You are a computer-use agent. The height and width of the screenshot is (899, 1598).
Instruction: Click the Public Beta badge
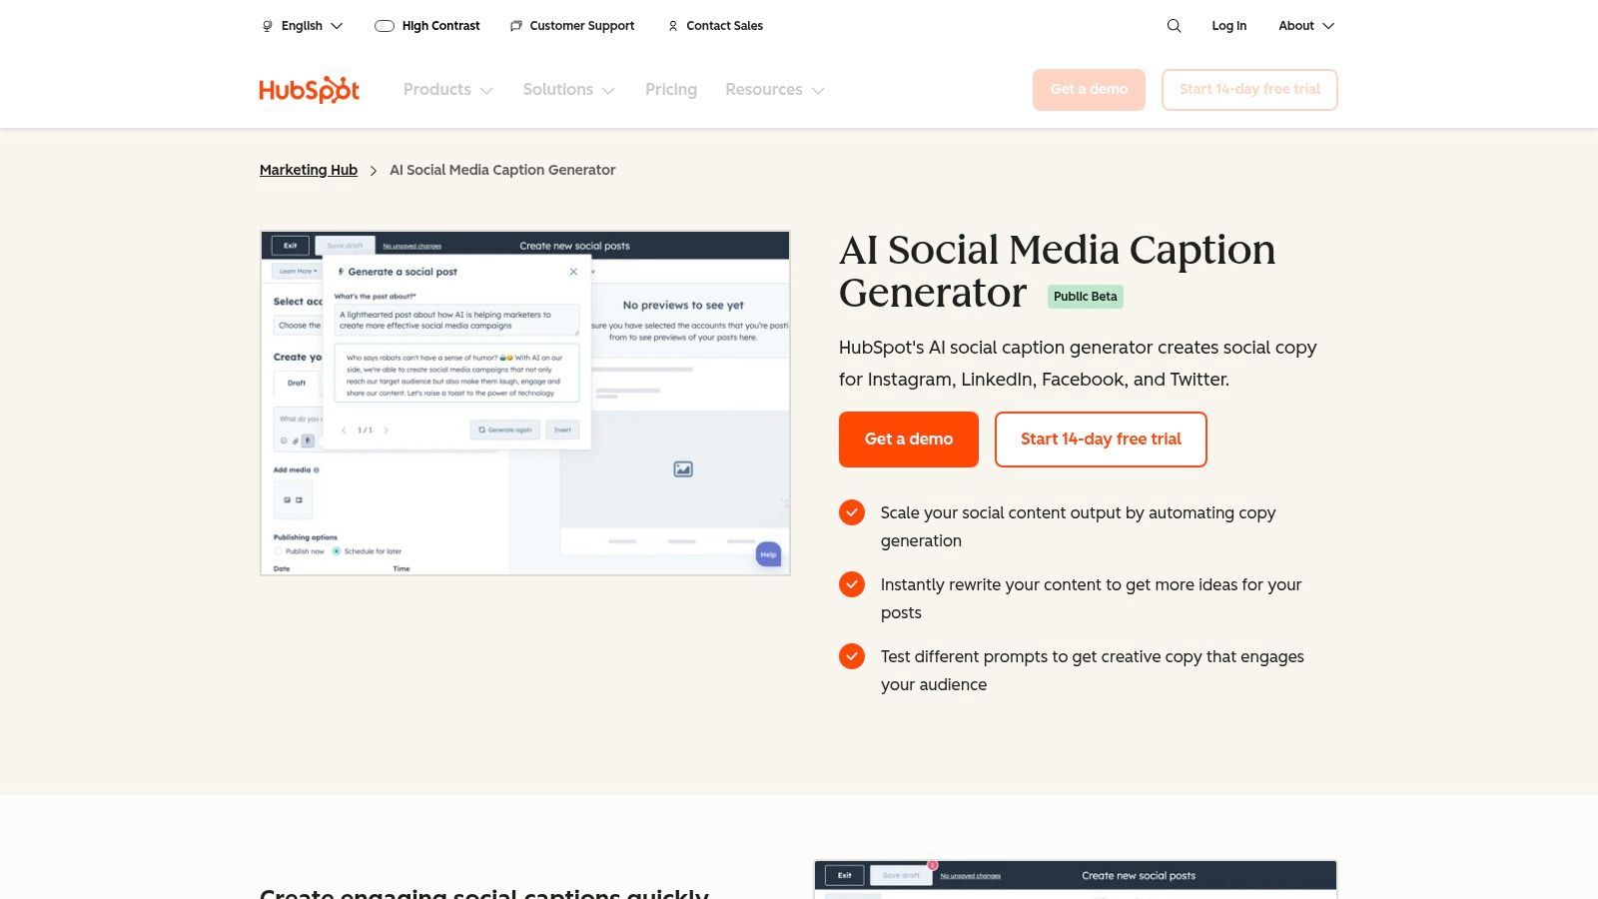[x=1086, y=297]
